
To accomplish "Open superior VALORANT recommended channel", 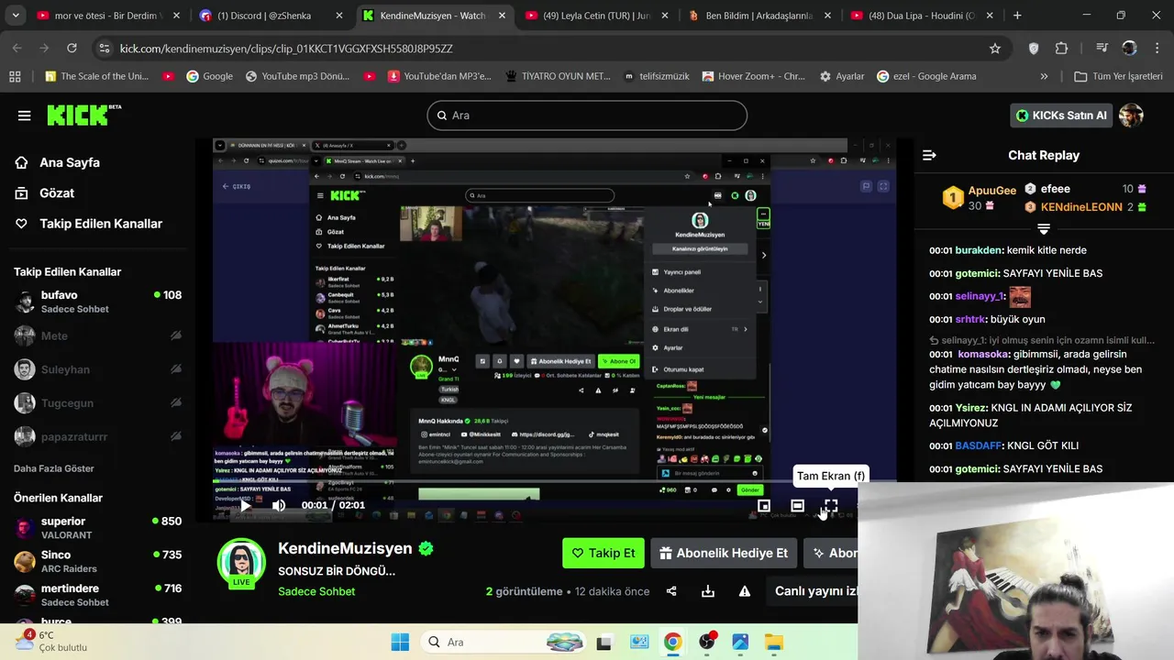I will click(x=97, y=528).
